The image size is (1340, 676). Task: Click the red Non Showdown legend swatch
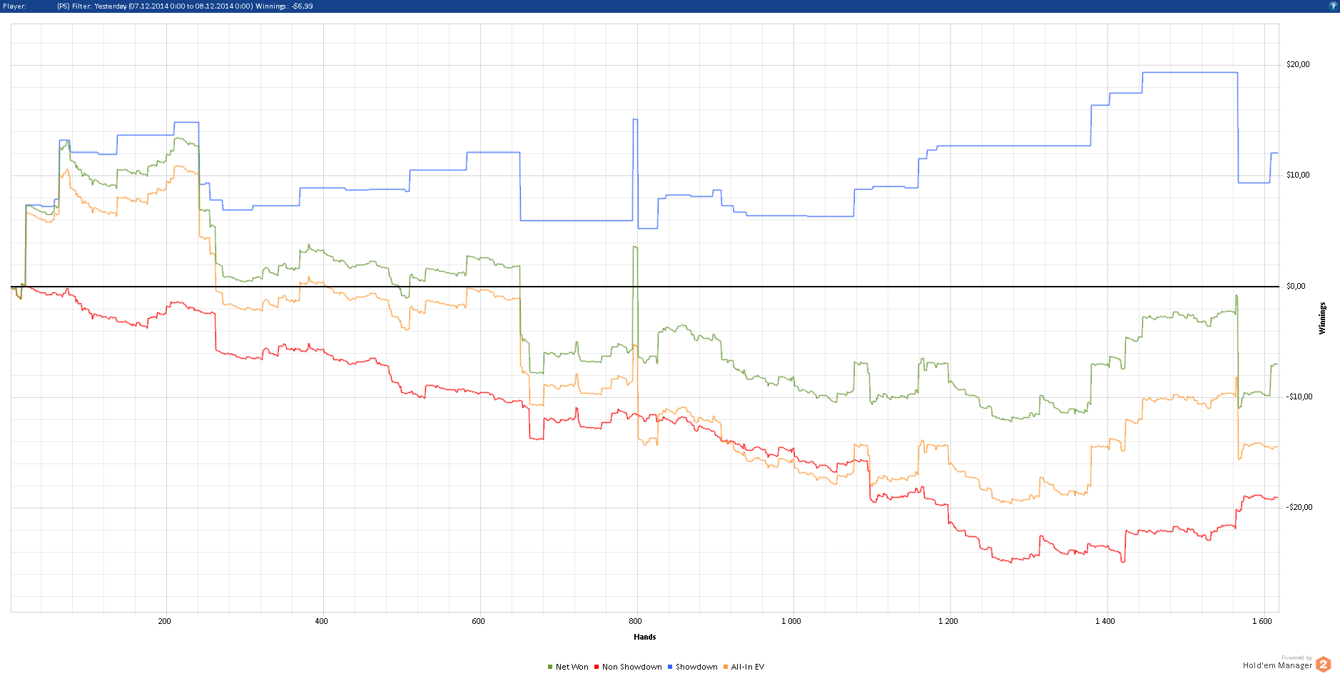coord(597,667)
